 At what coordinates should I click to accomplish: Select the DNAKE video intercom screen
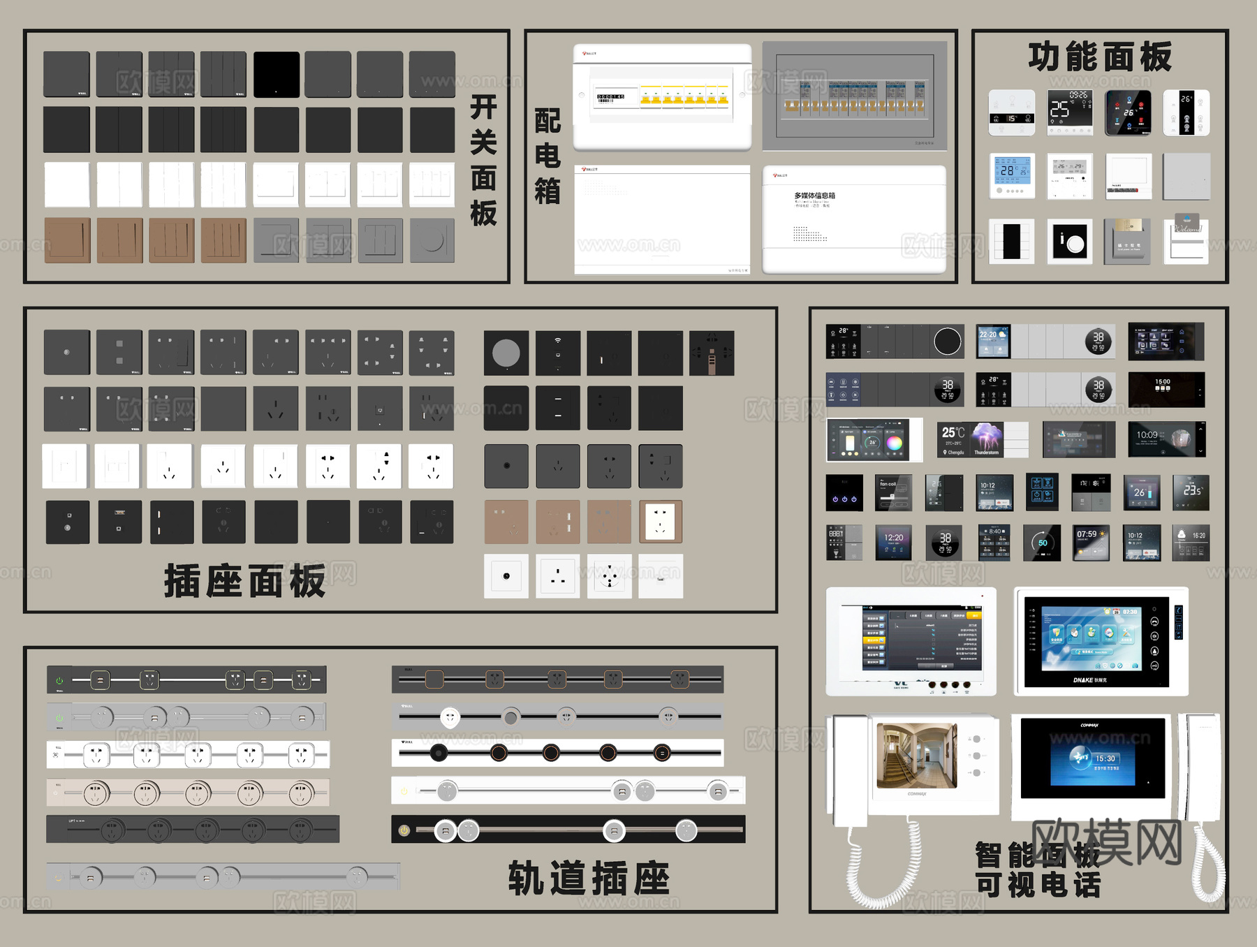click(1101, 641)
